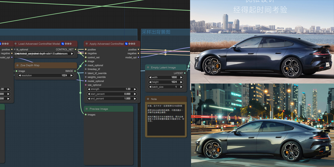334x167 pixels.
Task: Decrease the end_percent value
Action: click(89, 99)
